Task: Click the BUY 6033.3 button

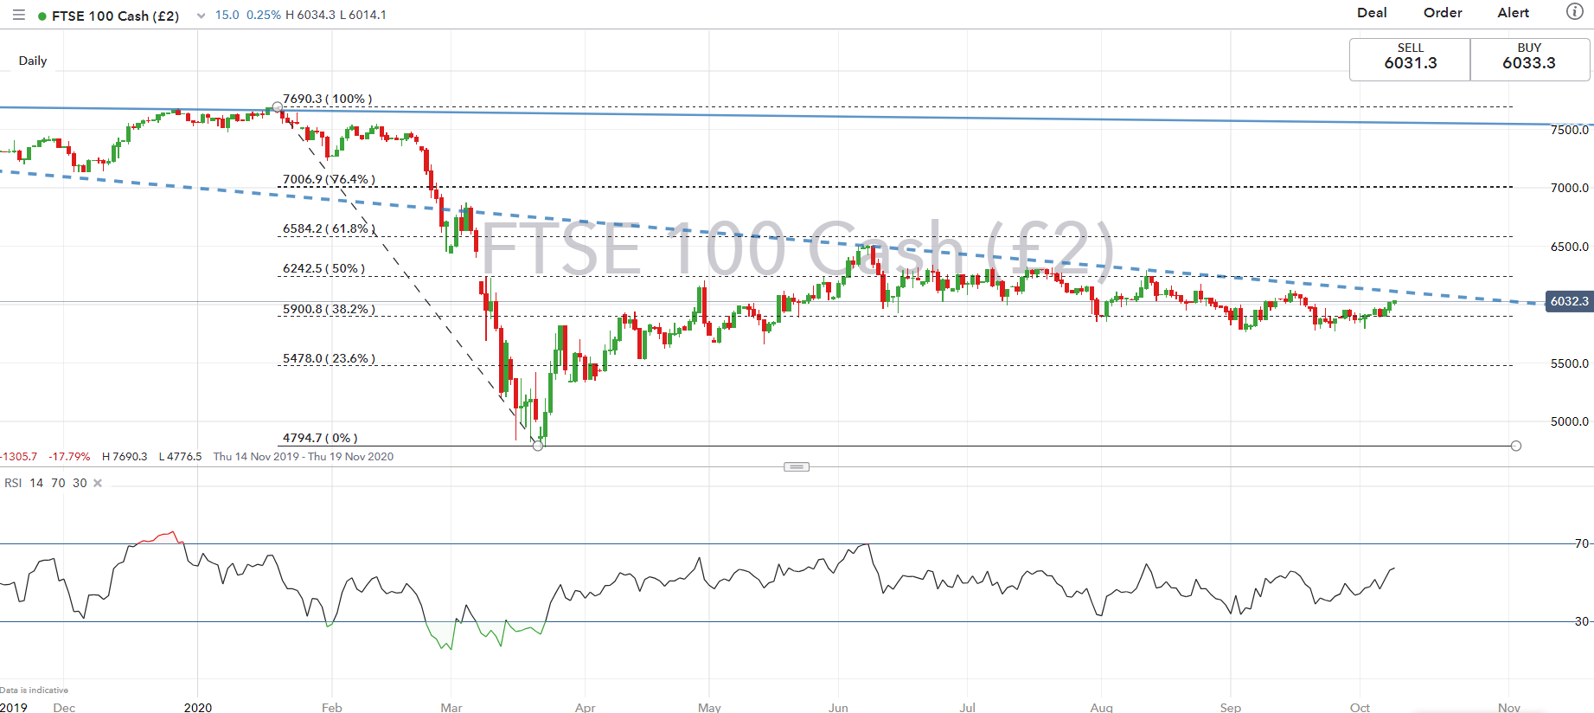Action: (1529, 60)
